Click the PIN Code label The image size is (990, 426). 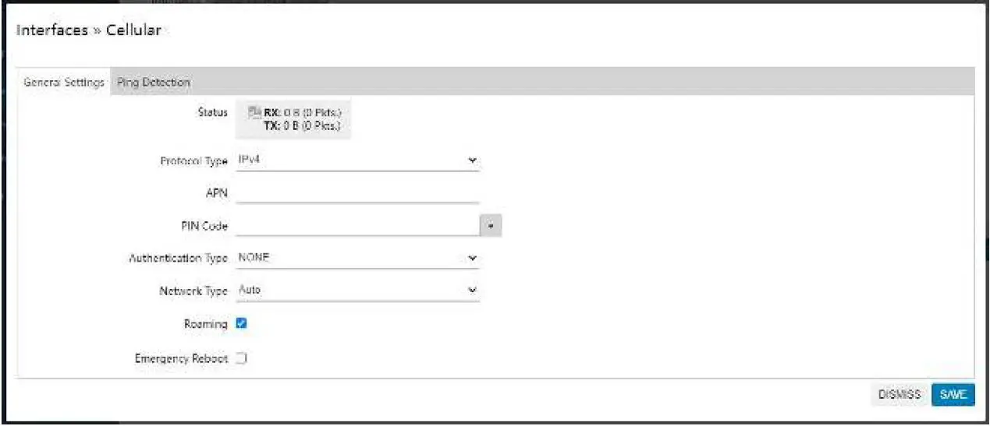pos(204,226)
